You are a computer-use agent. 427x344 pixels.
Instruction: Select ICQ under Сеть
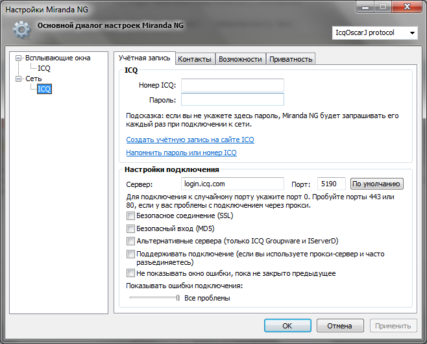coord(44,89)
